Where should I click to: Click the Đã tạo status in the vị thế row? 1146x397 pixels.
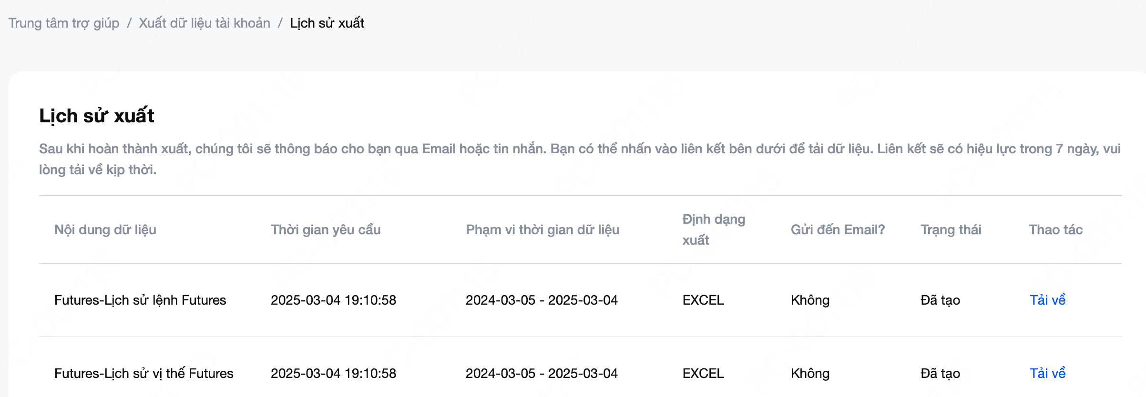click(940, 373)
